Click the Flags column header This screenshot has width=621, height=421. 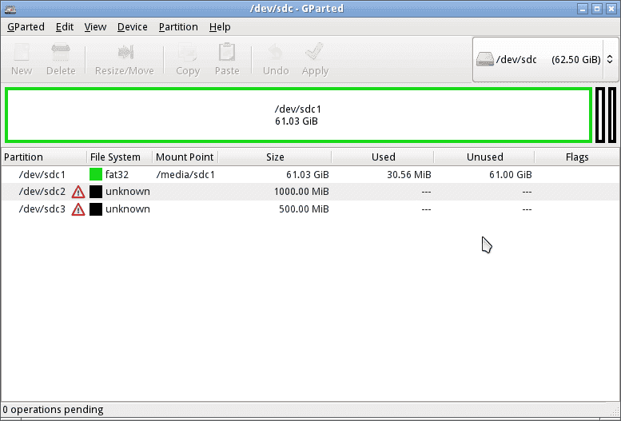tap(577, 157)
